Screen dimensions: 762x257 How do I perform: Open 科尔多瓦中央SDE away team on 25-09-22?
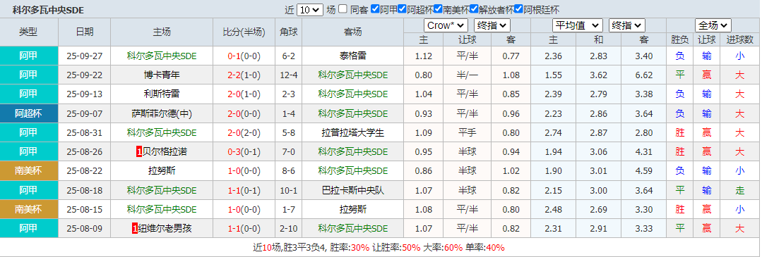tap(353, 75)
